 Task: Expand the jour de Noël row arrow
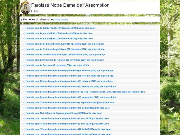pos(23,33)
